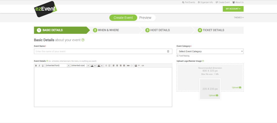Insert a hyperlink
277x123 pixels.
point(128,66)
